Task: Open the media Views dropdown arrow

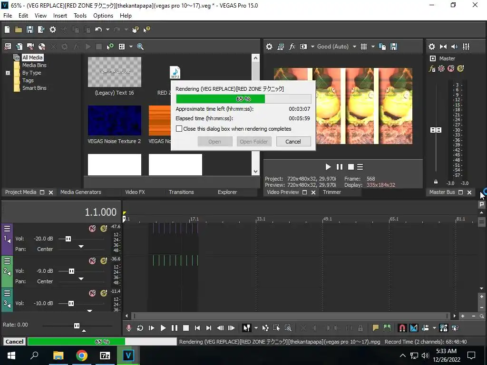Action: coord(131,47)
